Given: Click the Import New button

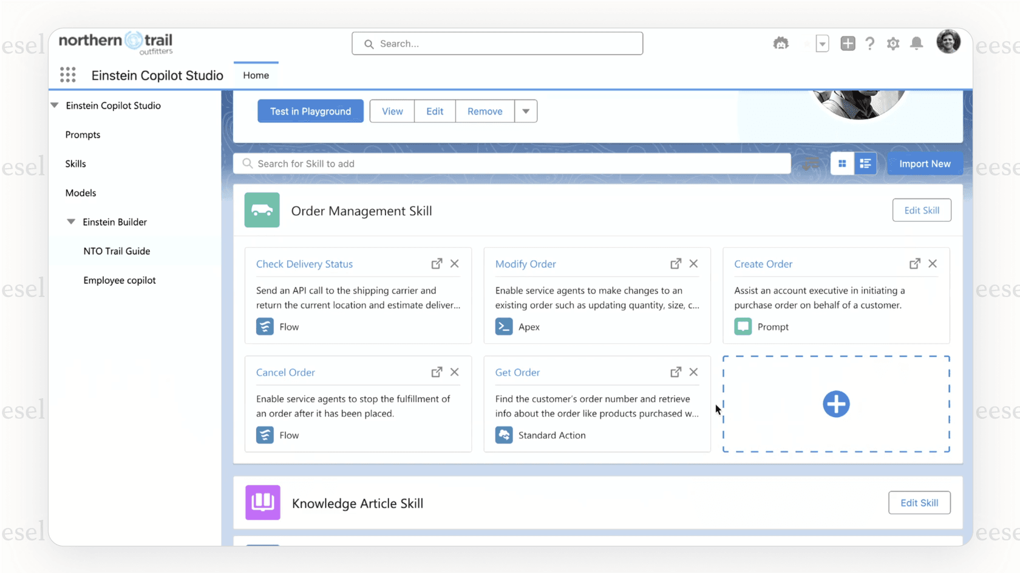Looking at the screenshot, I should (x=925, y=164).
